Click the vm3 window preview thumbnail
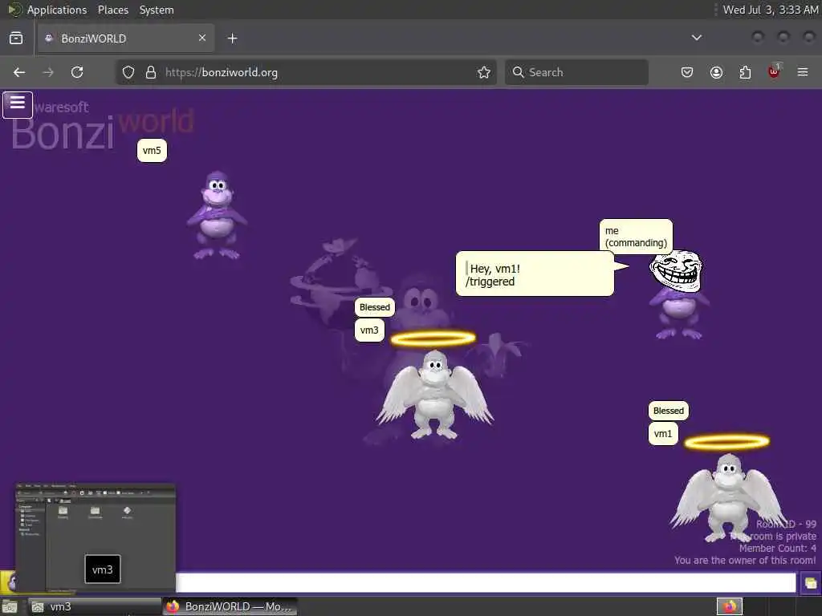Image resolution: width=822 pixels, height=616 pixels. tap(96, 537)
